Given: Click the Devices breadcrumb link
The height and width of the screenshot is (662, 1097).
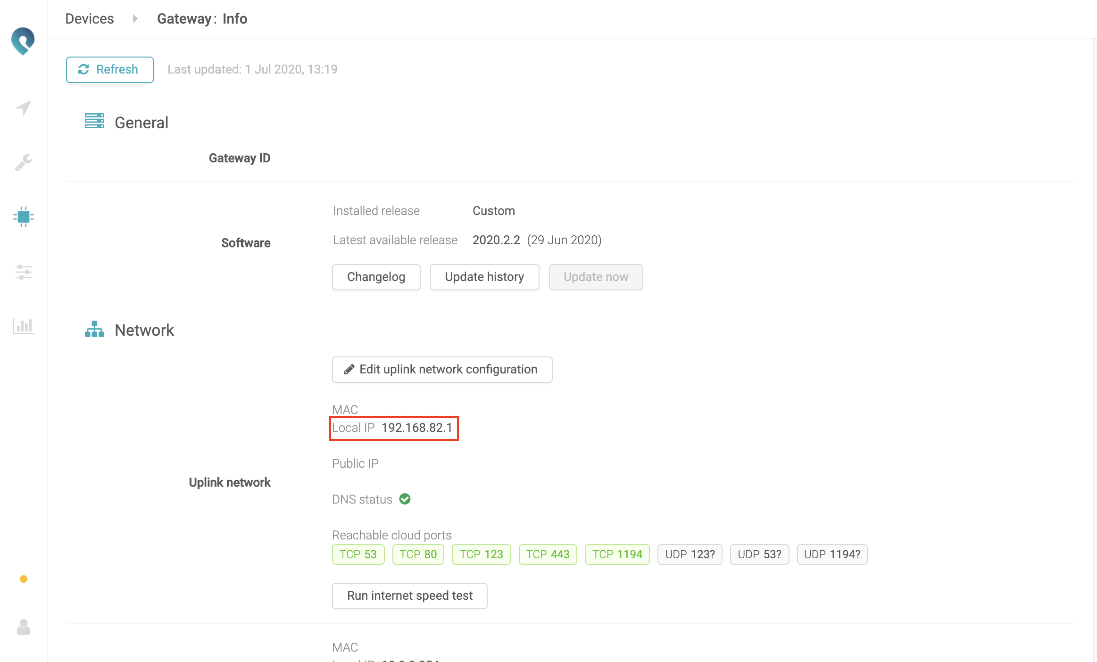Looking at the screenshot, I should (x=90, y=19).
